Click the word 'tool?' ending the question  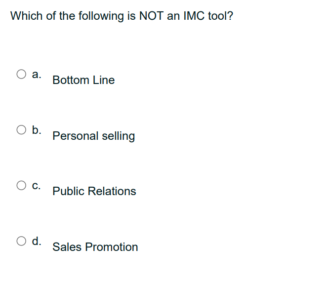(220, 16)
